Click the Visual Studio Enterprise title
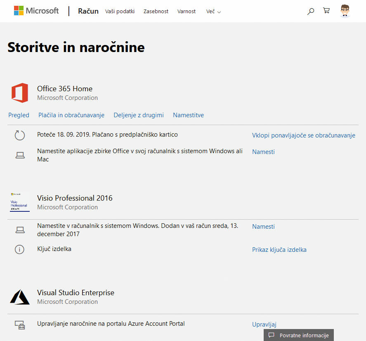366x341 pixels. point(76,293)
